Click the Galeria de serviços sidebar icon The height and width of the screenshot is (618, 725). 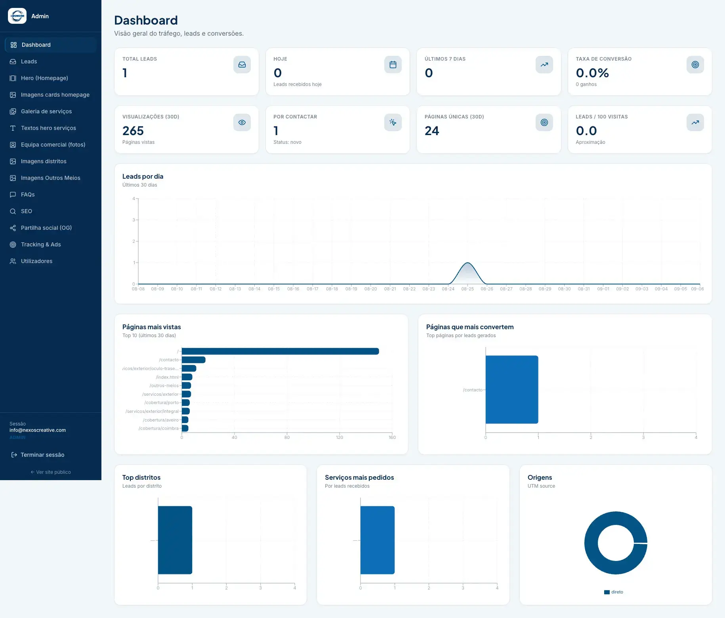tap(13, 111)
